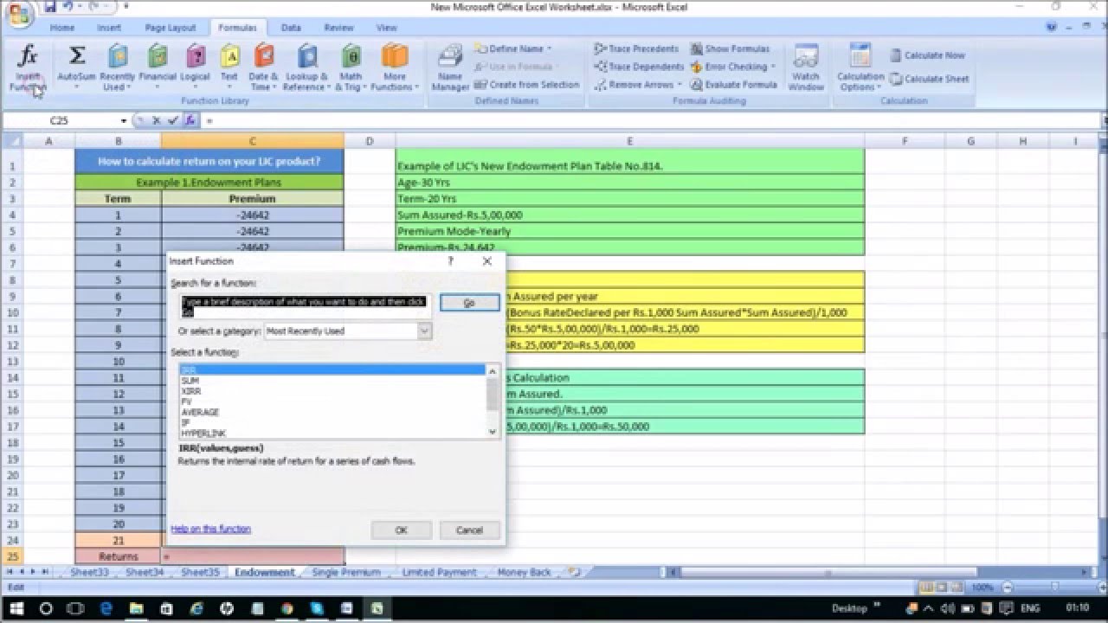Click Trace Dependents
The image size is (1108, 623).
pos(639,67)
